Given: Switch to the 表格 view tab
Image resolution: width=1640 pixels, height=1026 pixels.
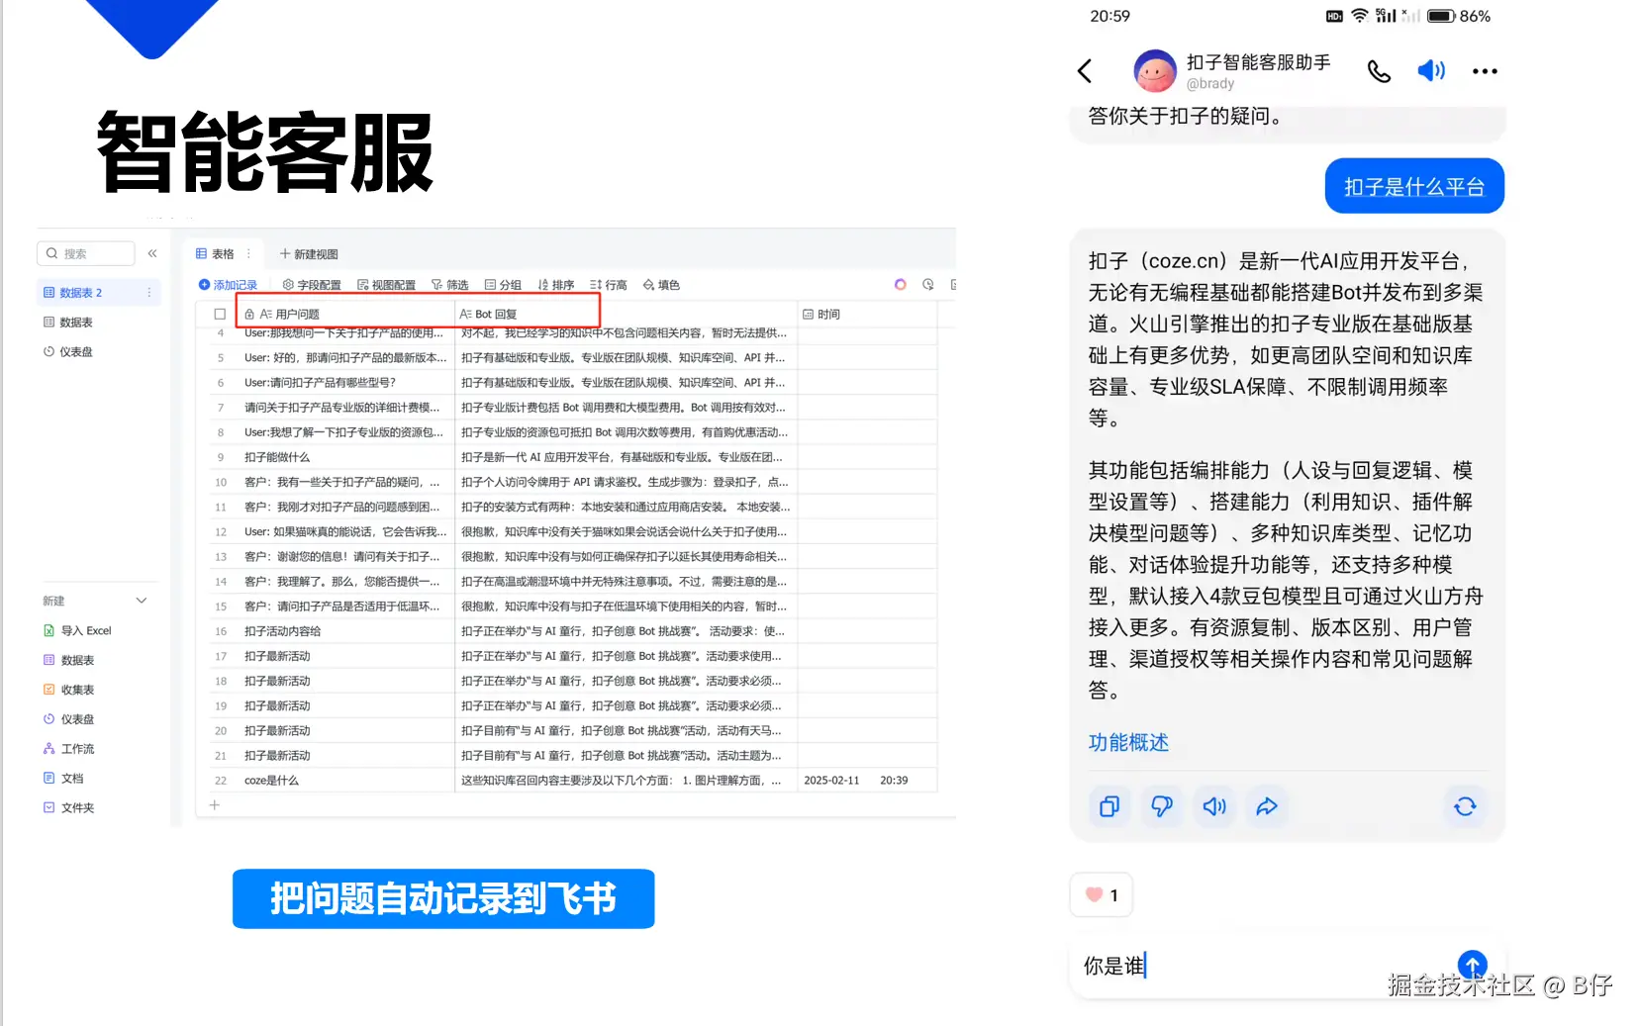Looking at the screenshot, I should click(x=216, y=254).
